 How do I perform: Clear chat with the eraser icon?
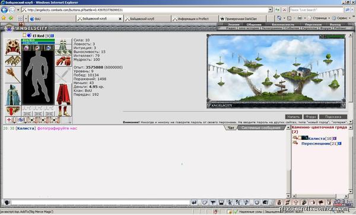click(205, 203)
